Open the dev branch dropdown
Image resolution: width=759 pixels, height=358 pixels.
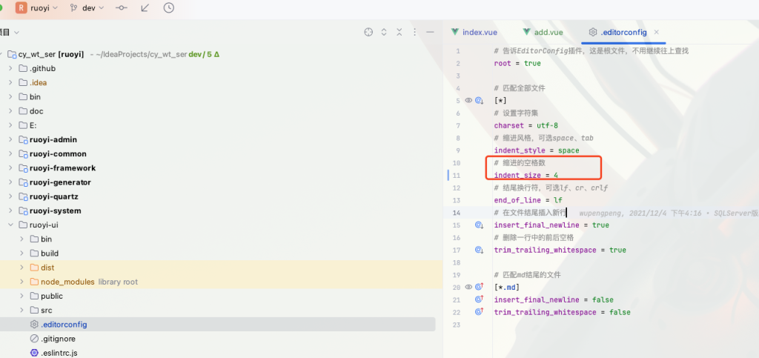tap(87, 8)
